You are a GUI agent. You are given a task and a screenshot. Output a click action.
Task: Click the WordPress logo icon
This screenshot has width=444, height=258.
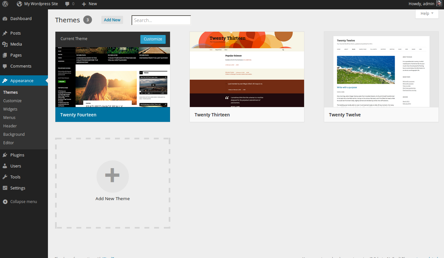click(6, 4)
